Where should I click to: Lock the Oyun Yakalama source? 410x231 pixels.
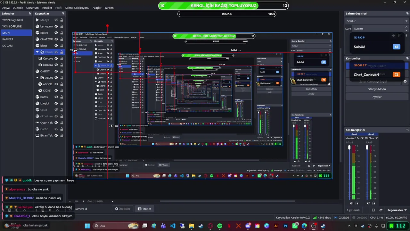point(61,123)
